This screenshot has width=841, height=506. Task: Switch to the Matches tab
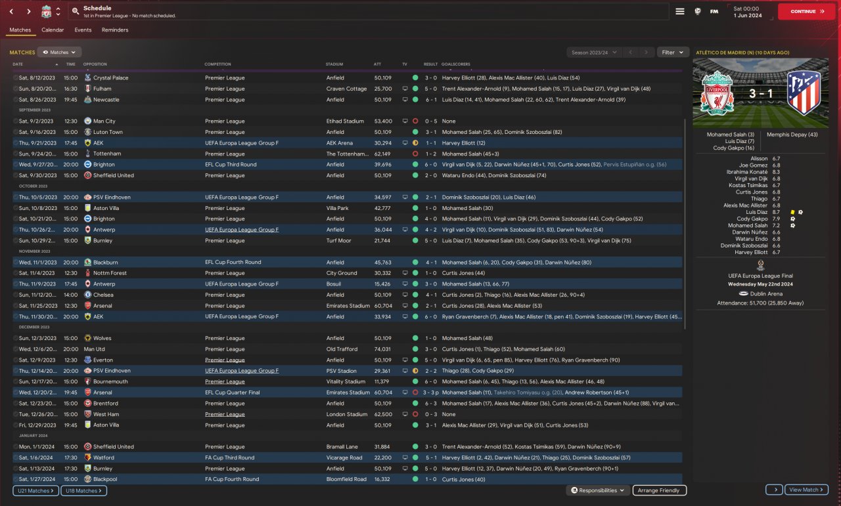click(x=20, y=30)
